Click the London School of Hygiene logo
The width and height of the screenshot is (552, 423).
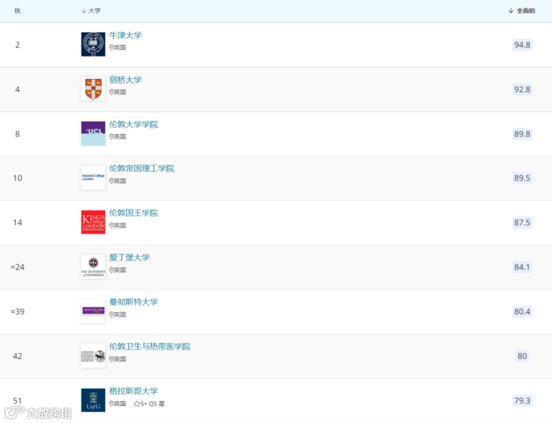tap(94, 356)
